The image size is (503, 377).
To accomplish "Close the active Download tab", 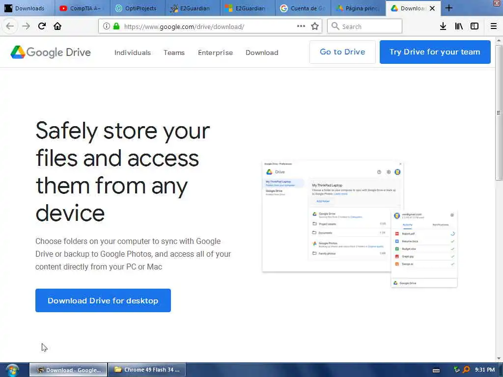I will pos(432,8).
